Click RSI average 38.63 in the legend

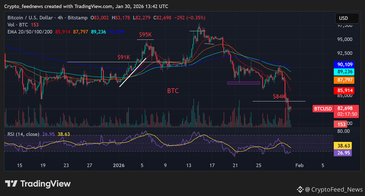(64, 134)
